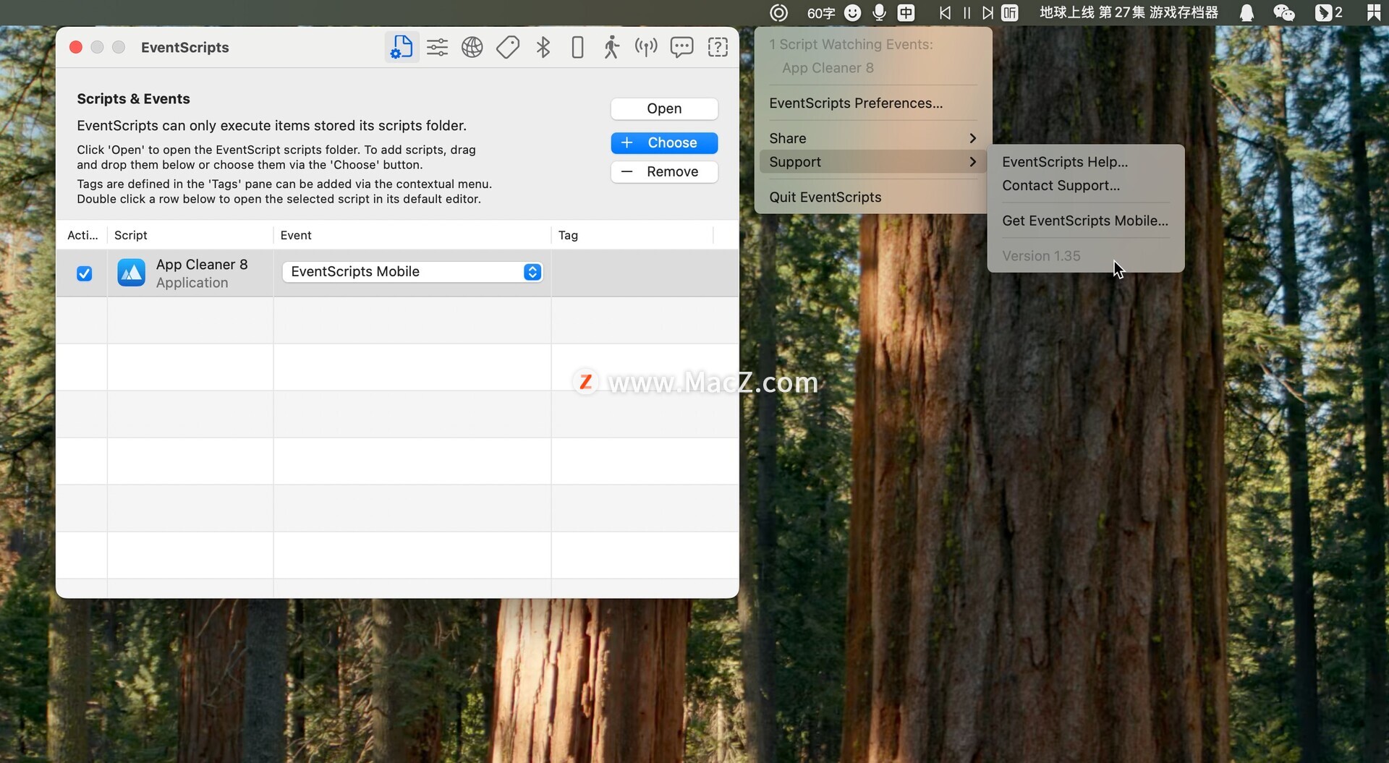Click the rightmost bookmark-style menu bar icon

(1373, 12)
